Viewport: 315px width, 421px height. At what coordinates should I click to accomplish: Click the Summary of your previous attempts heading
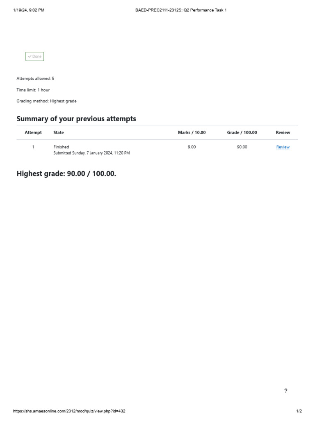coord(76,119)
